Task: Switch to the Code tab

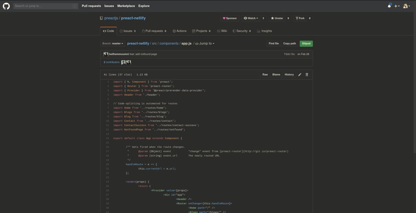Action: (109, 31)
